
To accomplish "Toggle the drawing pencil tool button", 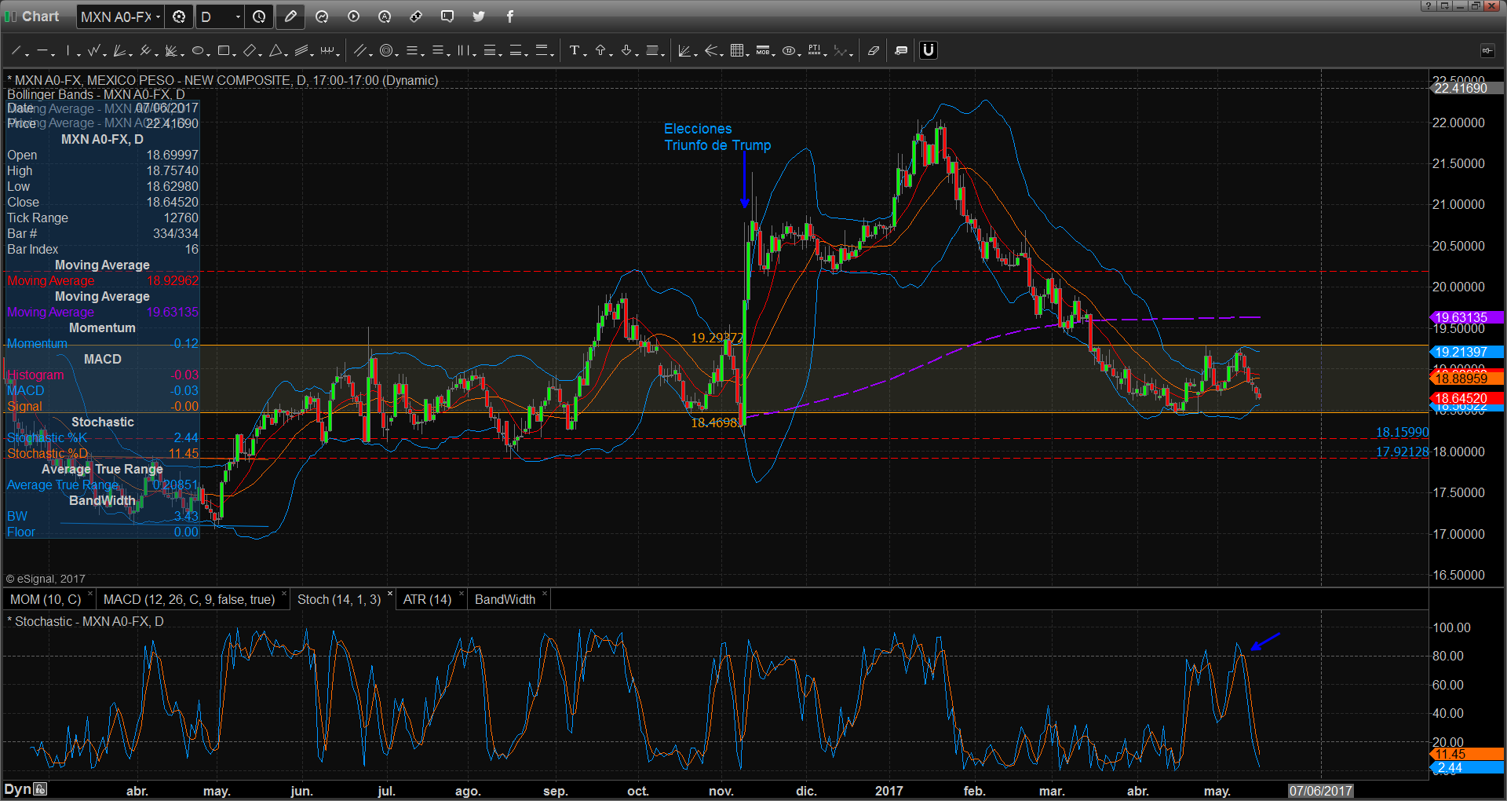I will (x=290, y=16).
